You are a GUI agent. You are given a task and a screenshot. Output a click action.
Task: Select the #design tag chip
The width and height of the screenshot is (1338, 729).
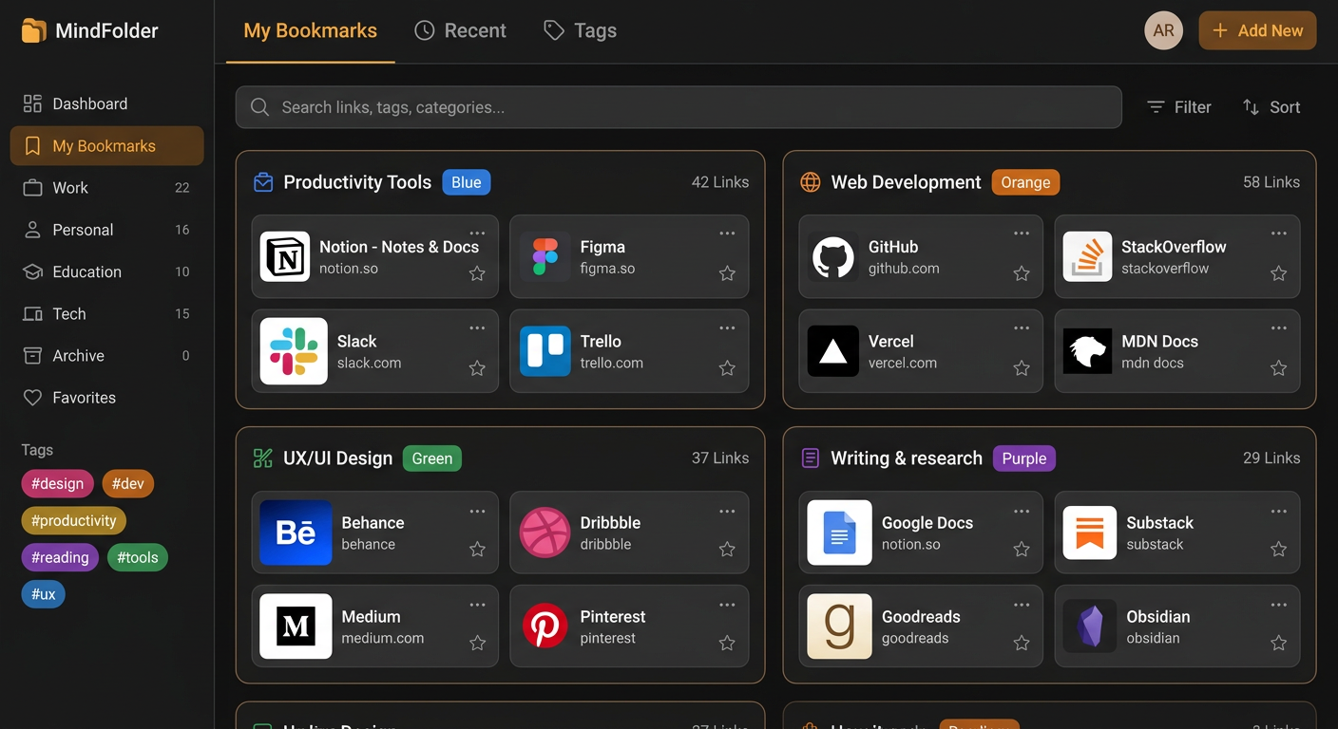pyautogui.click(x=58, y=483)
